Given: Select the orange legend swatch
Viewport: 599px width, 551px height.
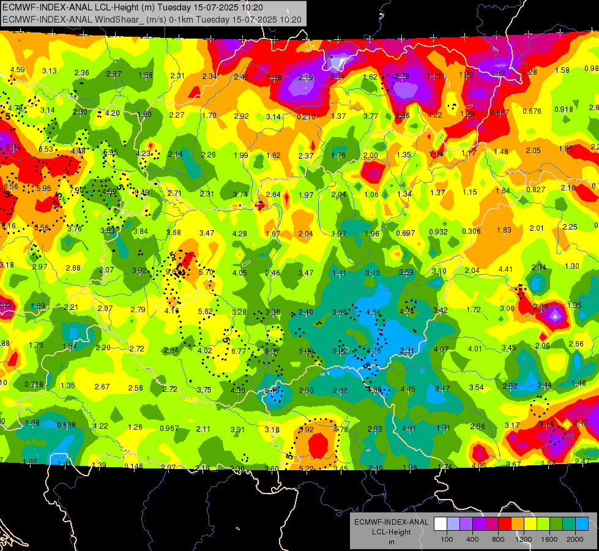Looking at the screenshot, I should pos(518,524).
